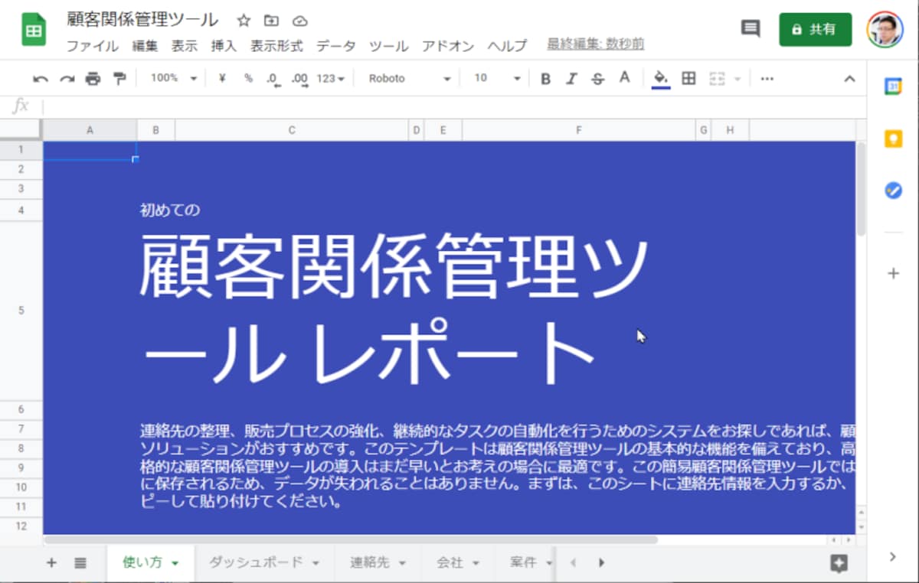Image resolution: width=919 pixels, height=583 pixels.
Task: Click the green 共有 share button
Action: click(x=815, y=29)
